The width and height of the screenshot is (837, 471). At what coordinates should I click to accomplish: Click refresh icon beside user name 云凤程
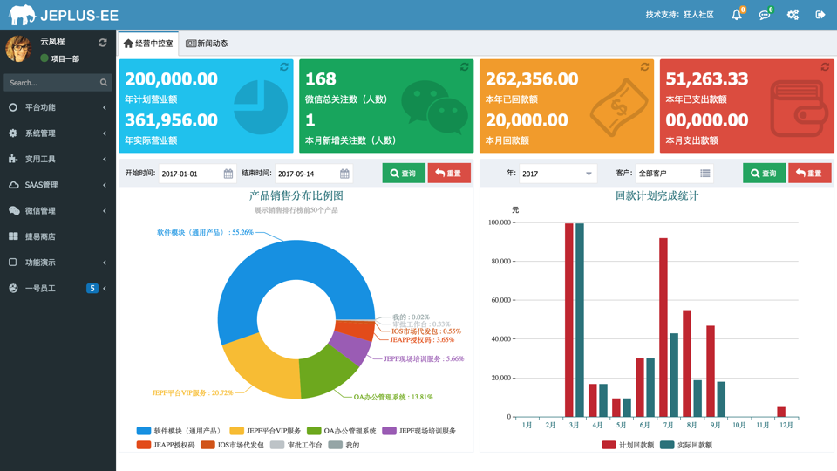[103, 43]
